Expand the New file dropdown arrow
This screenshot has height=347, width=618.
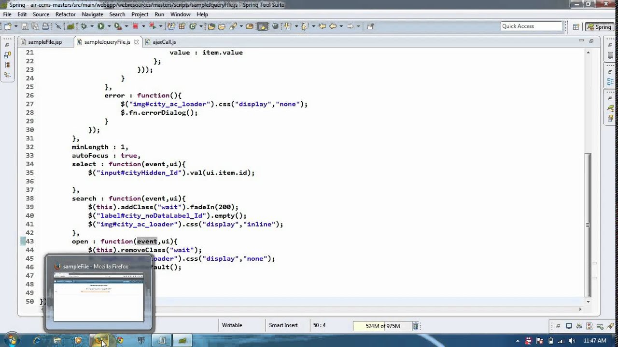pyautogui.click(x=16, y=26)
